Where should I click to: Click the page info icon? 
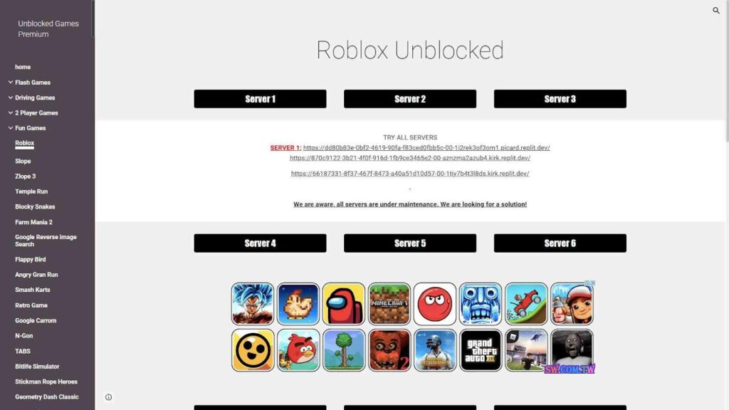coord(108,397)
